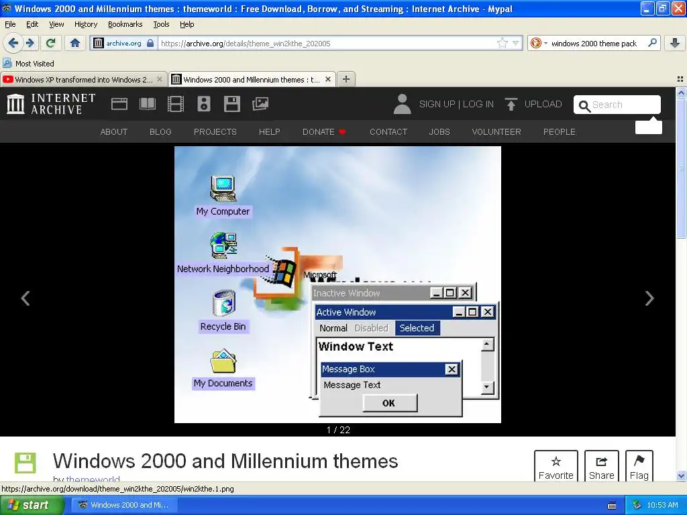The height and width of the screenshot is (515, 687).
Task: Open the HELP link in the archive navigation
Action: pyautogui.click(x=270, y=132)
